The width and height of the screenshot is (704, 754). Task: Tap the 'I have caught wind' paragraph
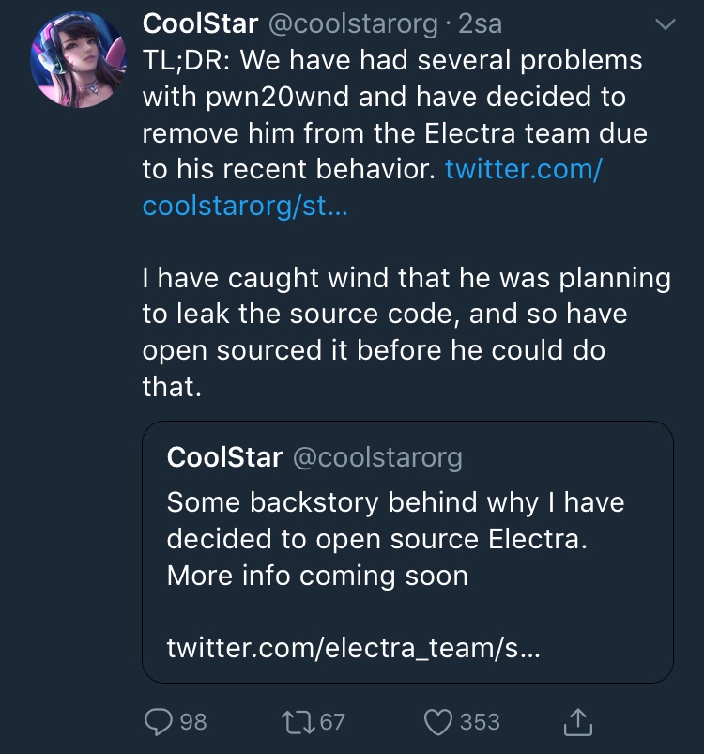(406, 332)
